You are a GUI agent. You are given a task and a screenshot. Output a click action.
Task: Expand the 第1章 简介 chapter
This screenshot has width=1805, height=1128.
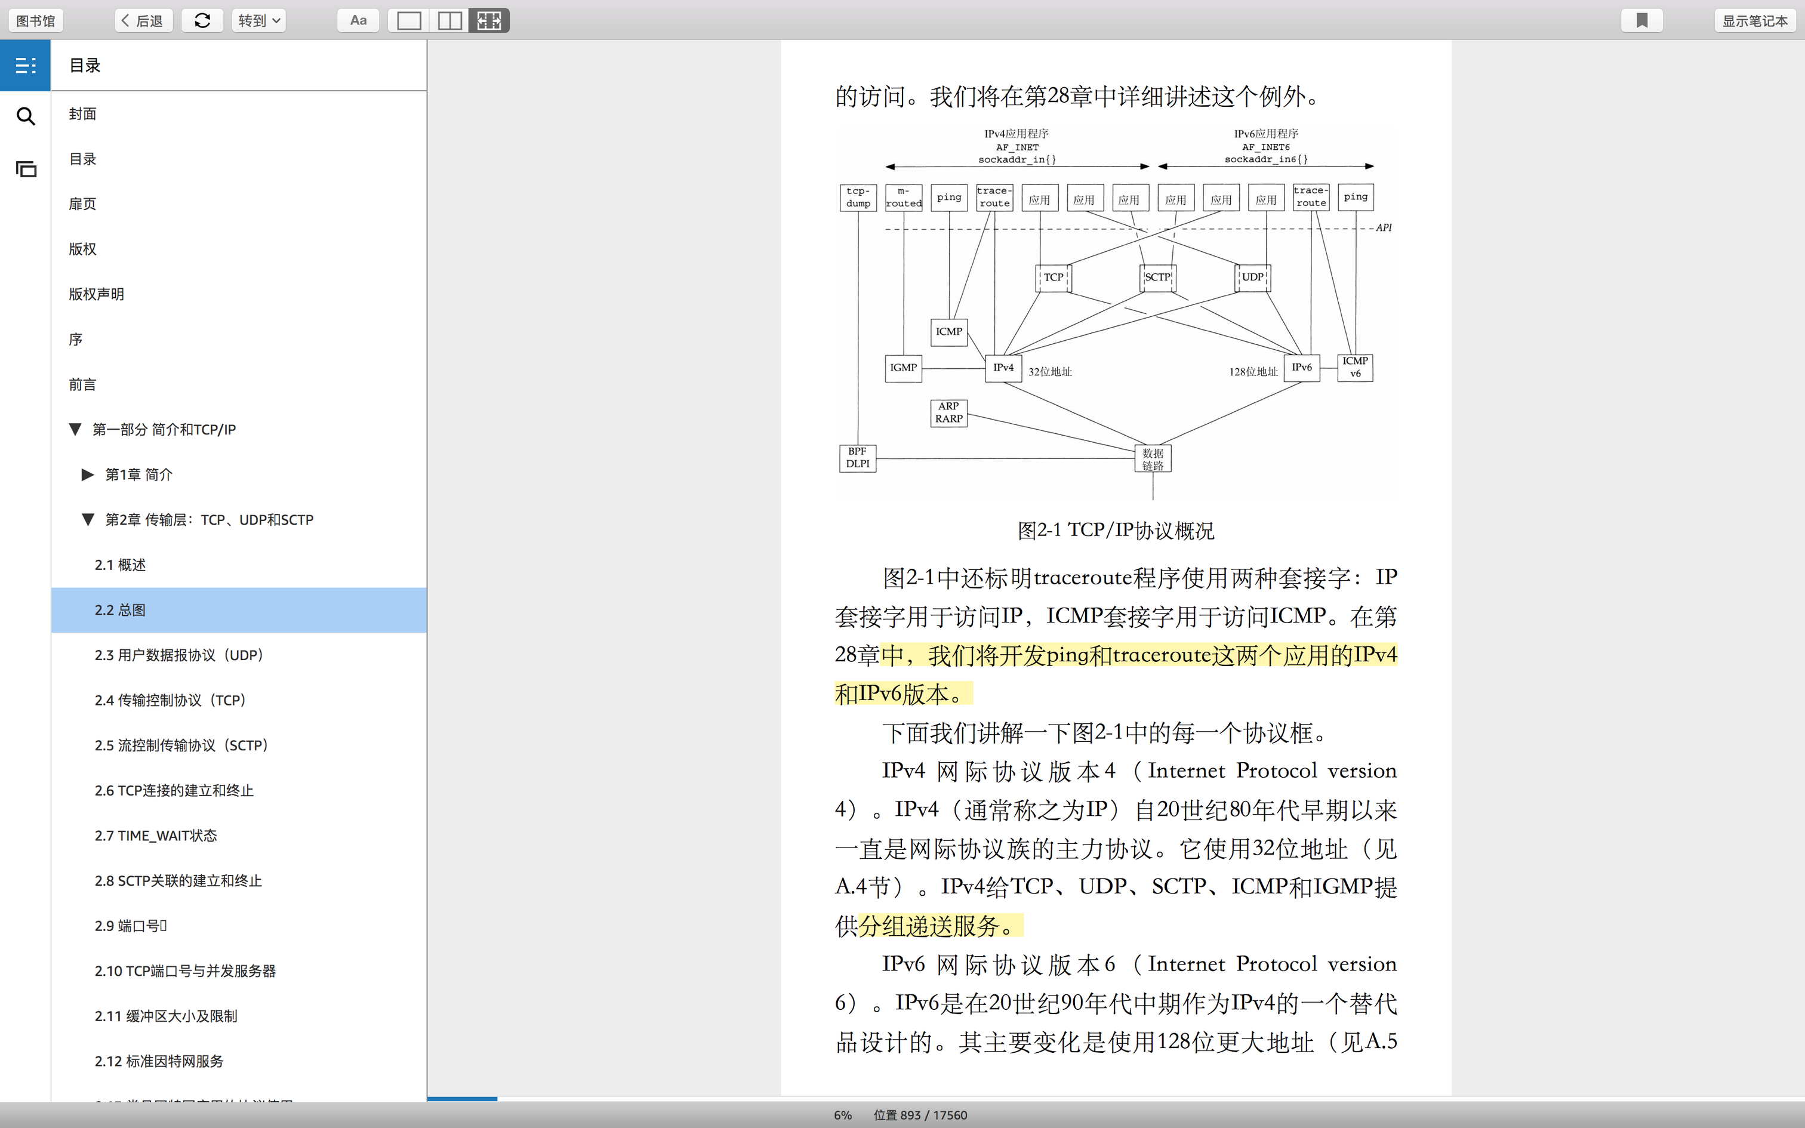click(88, 474)
